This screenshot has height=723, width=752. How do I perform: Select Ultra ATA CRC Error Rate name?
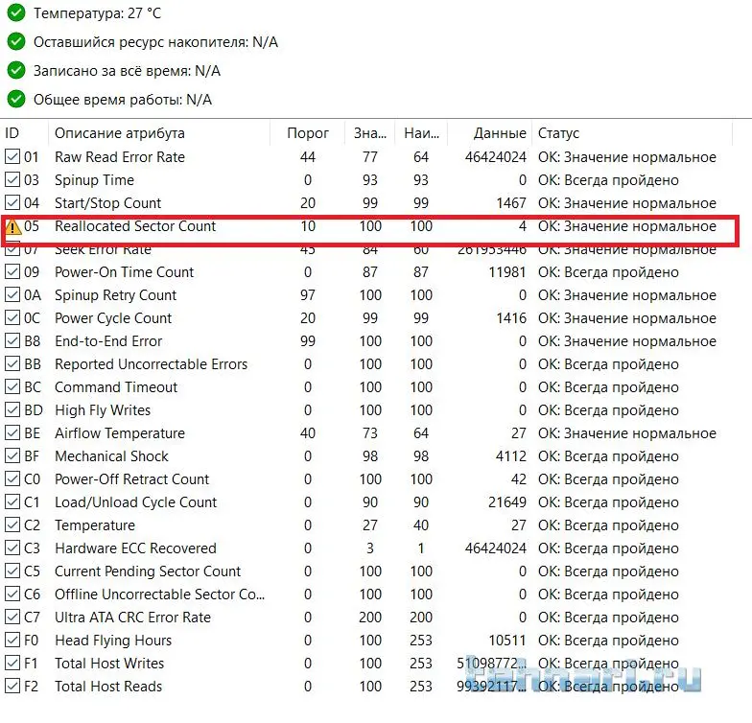[132, 618]
